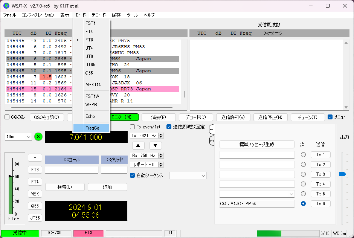Click the 検索(L) button

tap(65, 187)
